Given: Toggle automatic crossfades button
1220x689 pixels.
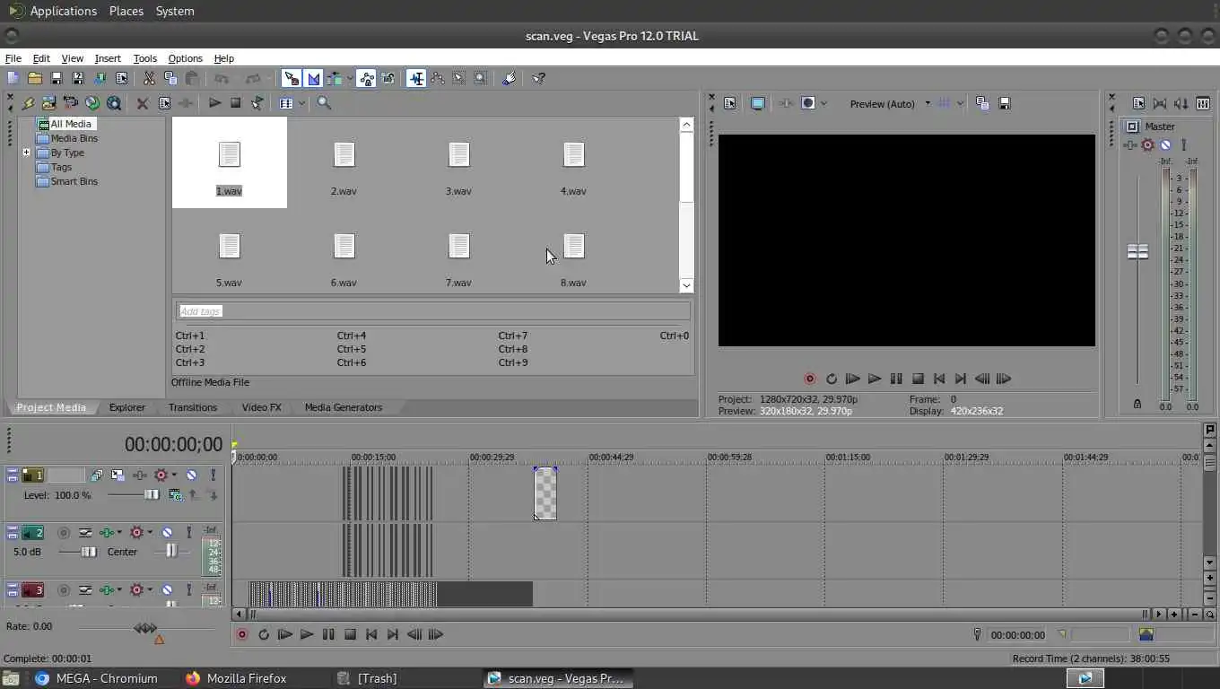Looking at the screenshot, I should (314, 78).
